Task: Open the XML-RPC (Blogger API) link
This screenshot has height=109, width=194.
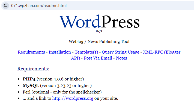Action: [x=162, y=52]
